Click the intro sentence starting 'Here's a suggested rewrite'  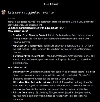[51, 23]
